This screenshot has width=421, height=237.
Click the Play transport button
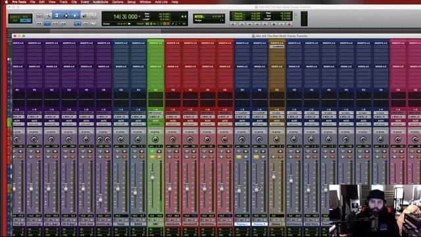click(x=282, y=24)
